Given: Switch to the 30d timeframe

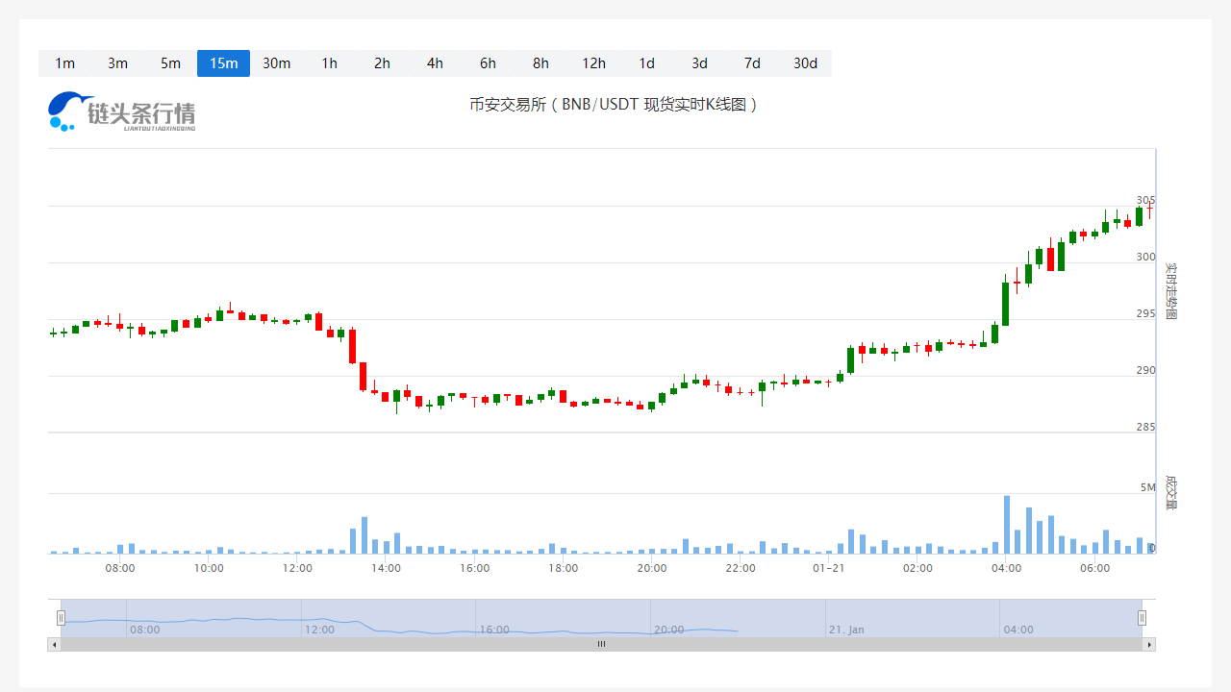Looking at the screenshot, I should [805, 63].
